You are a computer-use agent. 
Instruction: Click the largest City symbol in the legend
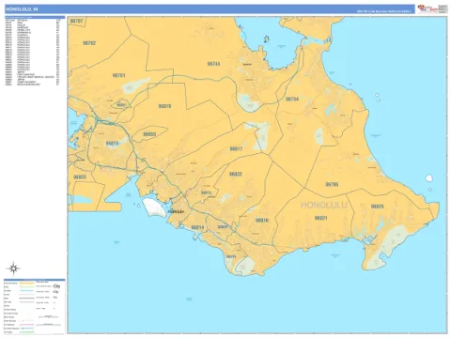point(56,286)
